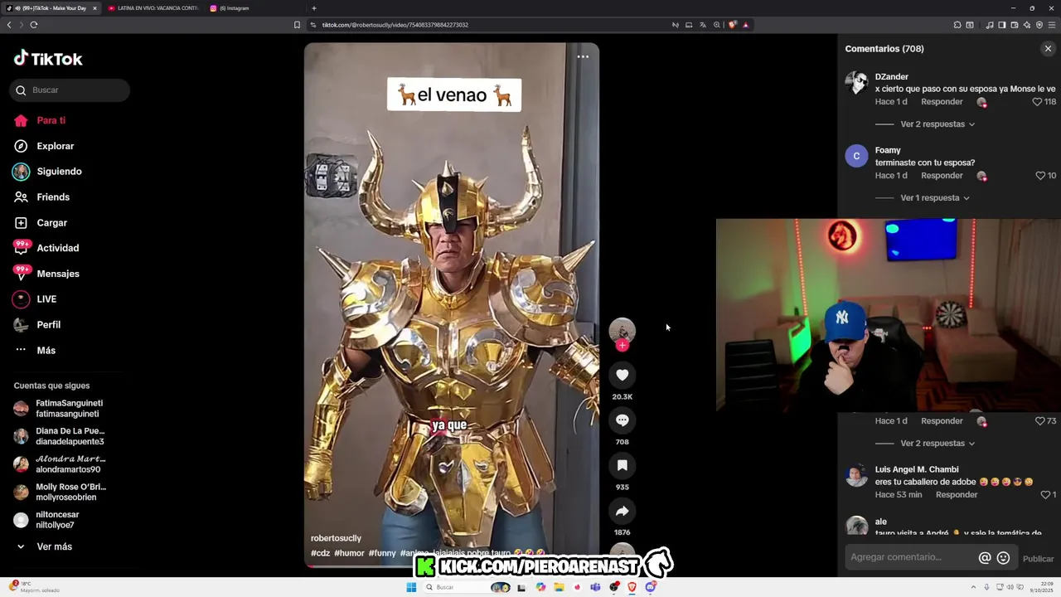Switch to the Instagram browser tab
This screenshot has height=597, width=1061.
pos(254,8)
